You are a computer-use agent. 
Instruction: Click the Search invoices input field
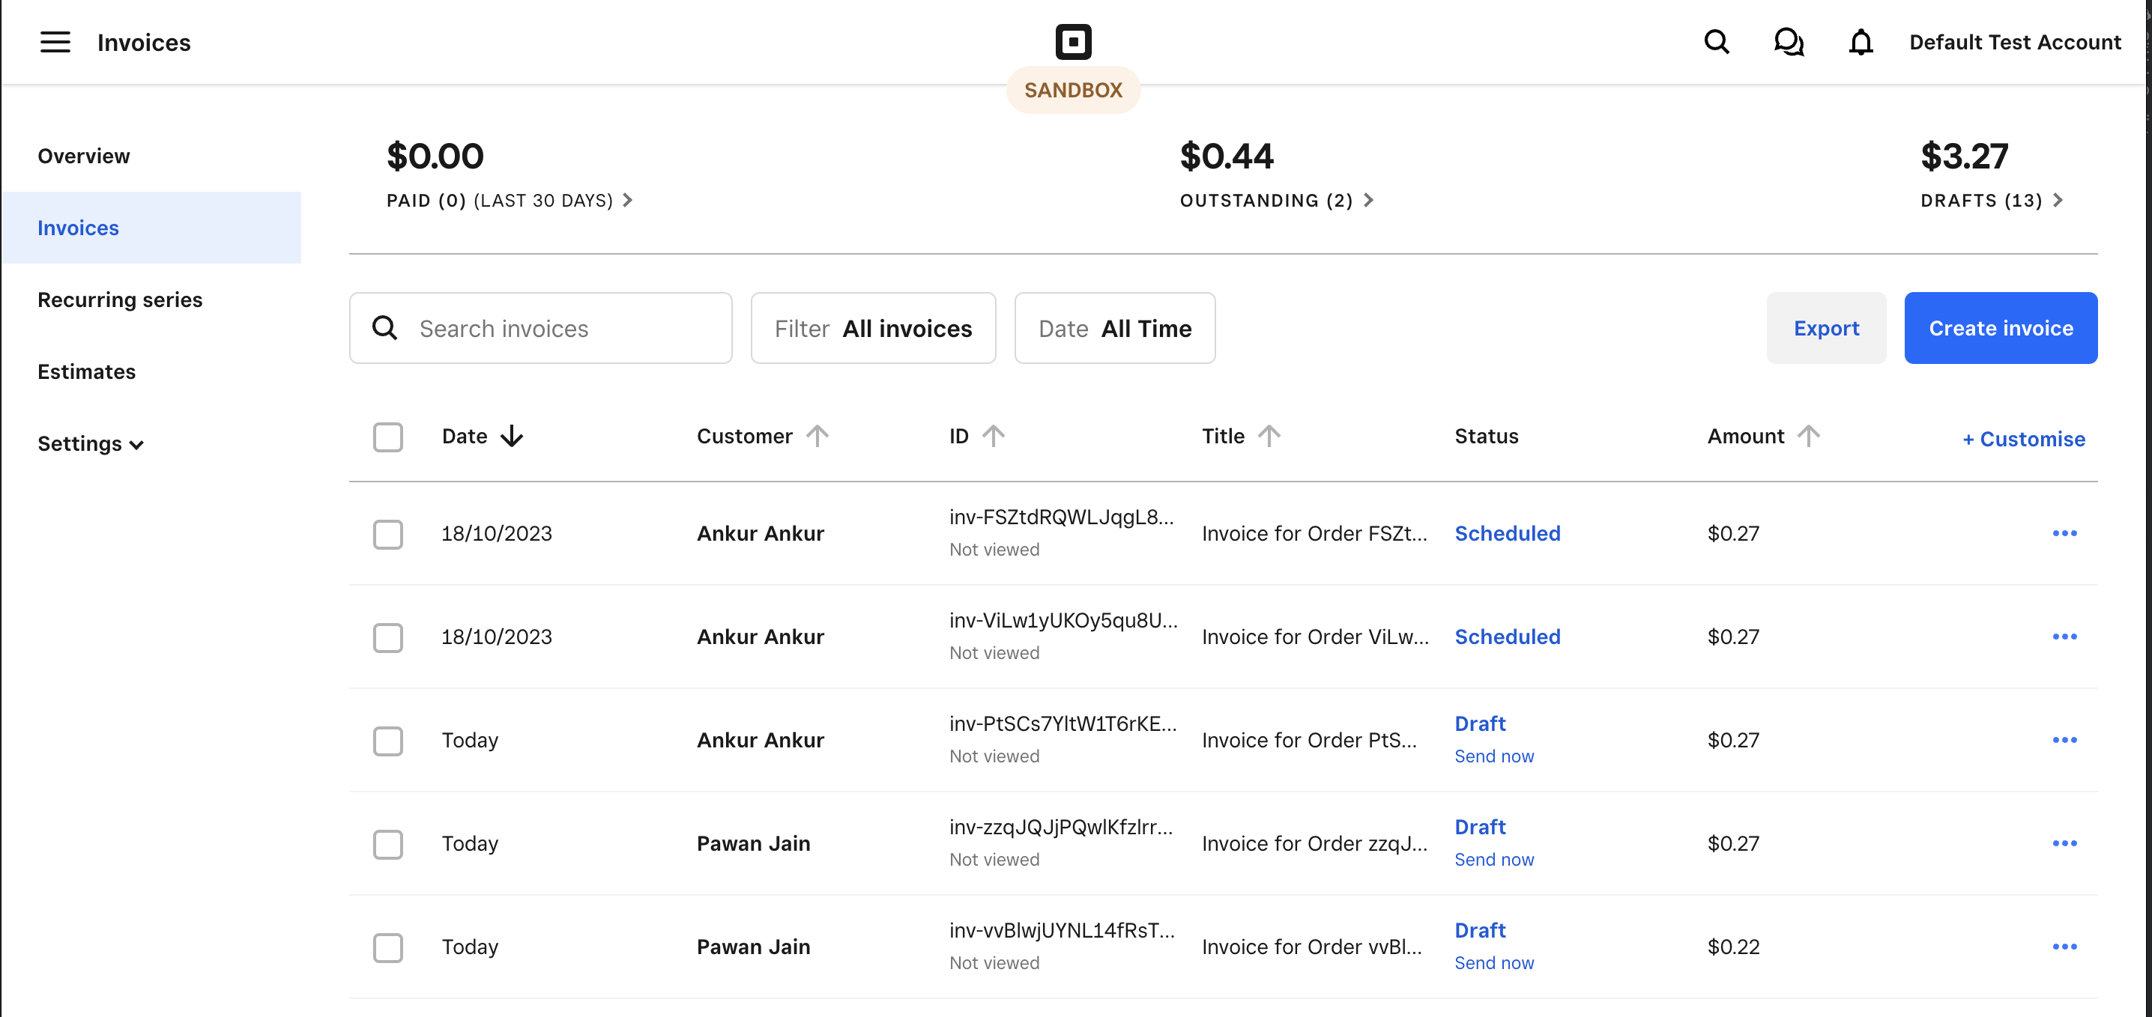[x=560, y=328]
